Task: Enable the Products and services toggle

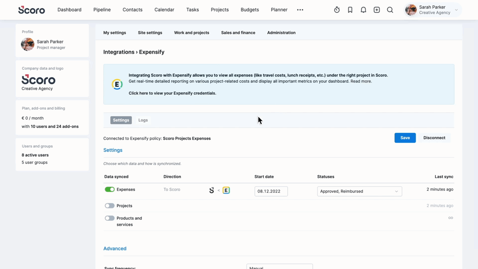Action: [110, 218]
